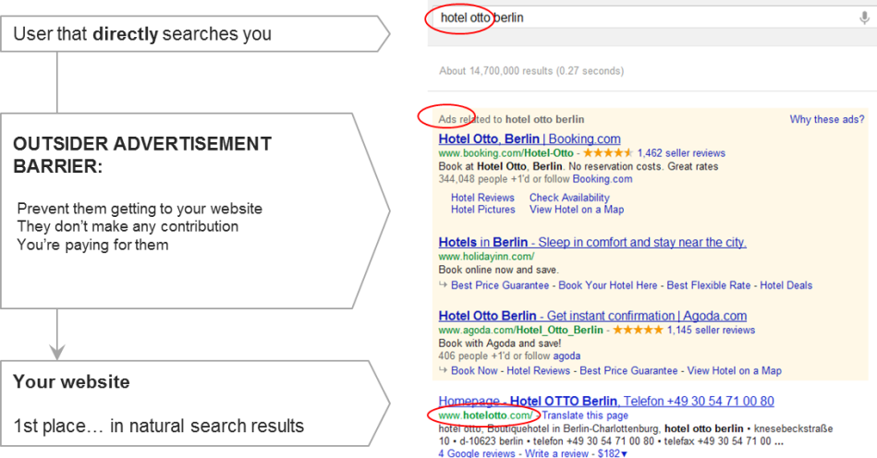877x458 pixels.
Task: Click 'Best Price Guarantee' under the Agoda ad
Action: pos(628,371)
